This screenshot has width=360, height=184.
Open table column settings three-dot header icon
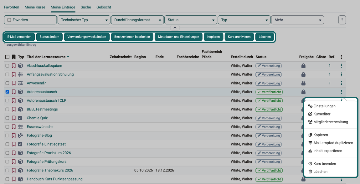point(342,57)
